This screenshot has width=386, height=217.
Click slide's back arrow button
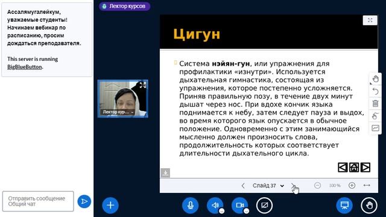point(343,168)
